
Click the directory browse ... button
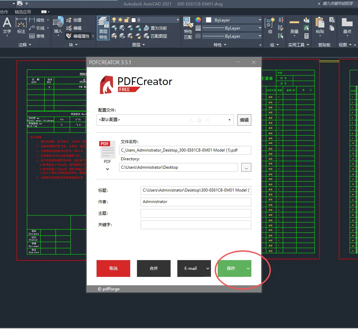(246, 167)
